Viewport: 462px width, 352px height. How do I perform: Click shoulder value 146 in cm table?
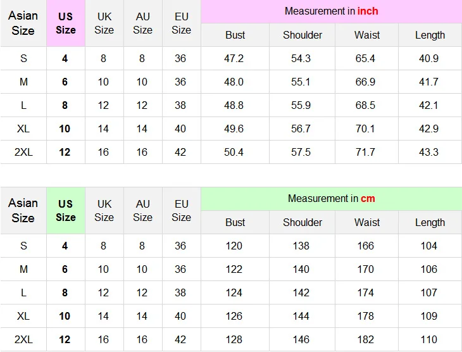click(x=301, y=339)
